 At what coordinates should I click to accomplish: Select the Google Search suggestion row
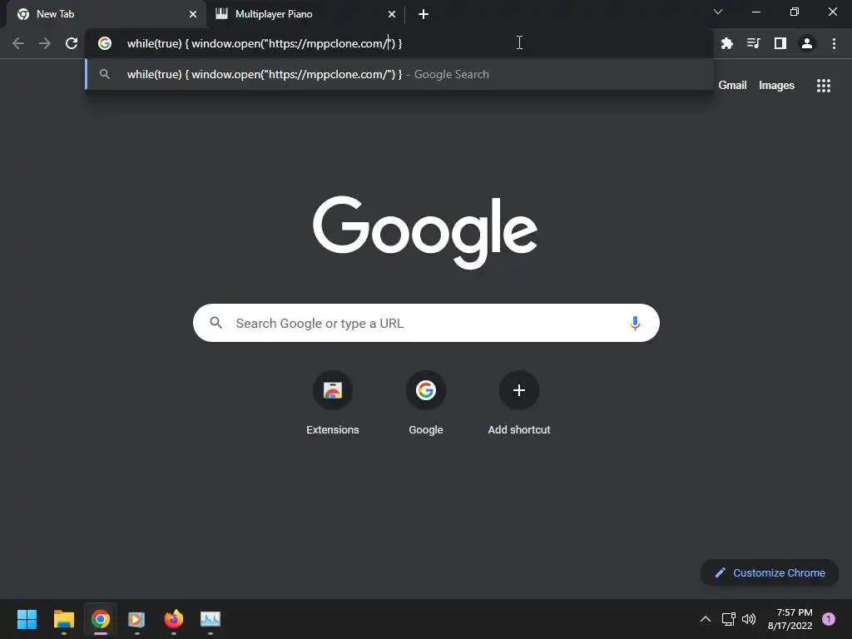[399, 74]
